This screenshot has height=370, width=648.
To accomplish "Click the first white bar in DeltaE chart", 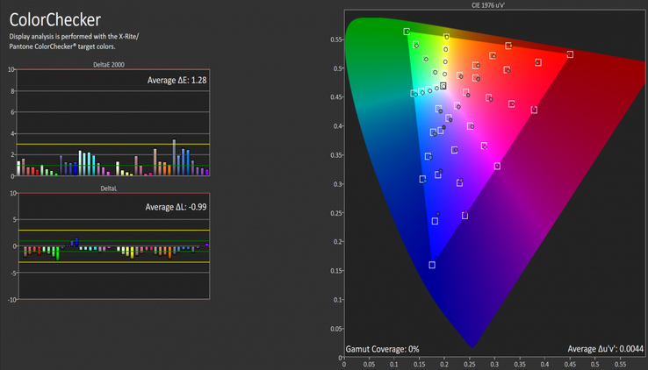I will [x=18, y=168].
